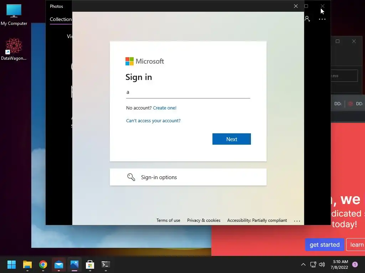Maximize the background browser window
The height and width of the screenshot is (273, 365).
pyautogui.click(x=338, y=41)
